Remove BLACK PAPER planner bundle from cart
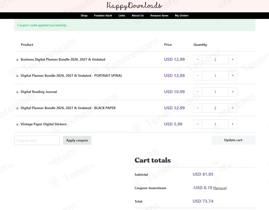This screenshot has height=210, width=269. [x=17, y=108]
